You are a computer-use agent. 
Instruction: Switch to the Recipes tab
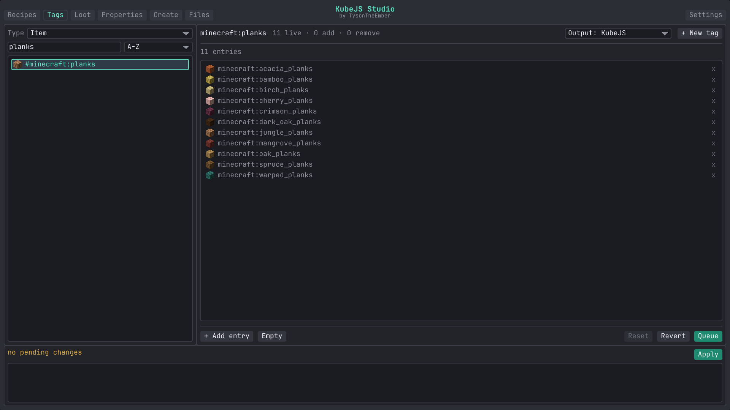click(x=22, y=15)
